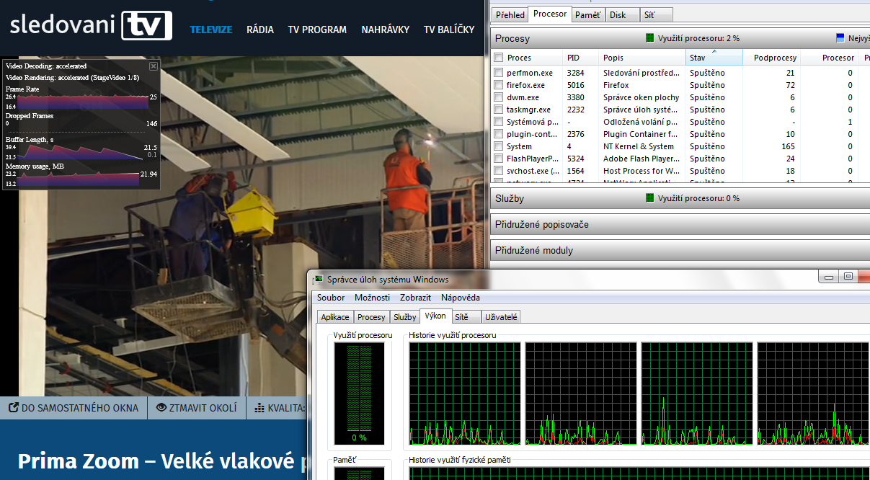Check the System process checkbox

pyautogui.click(x=499, y=146)
